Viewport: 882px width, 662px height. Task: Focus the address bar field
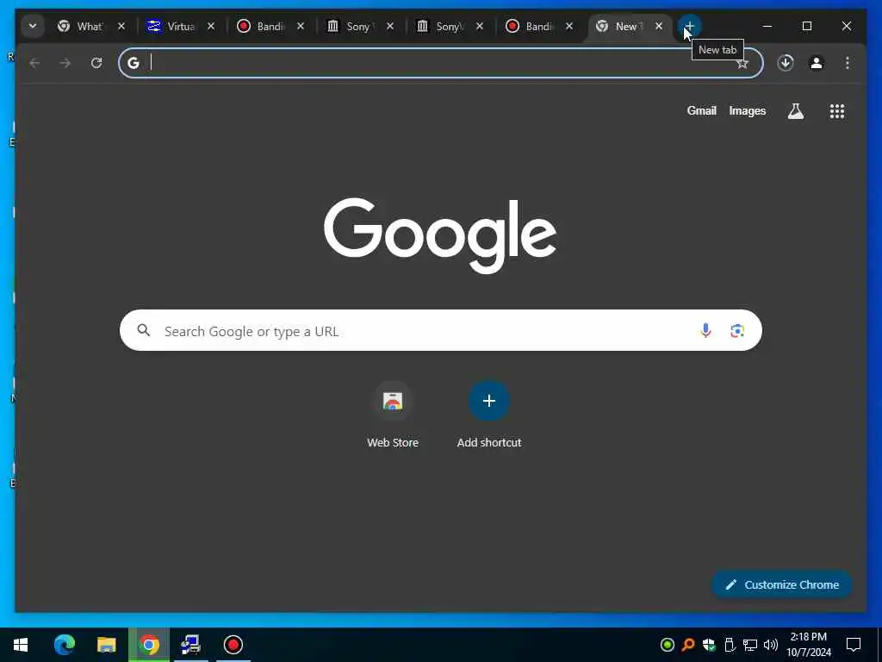(x=440, y=63)
